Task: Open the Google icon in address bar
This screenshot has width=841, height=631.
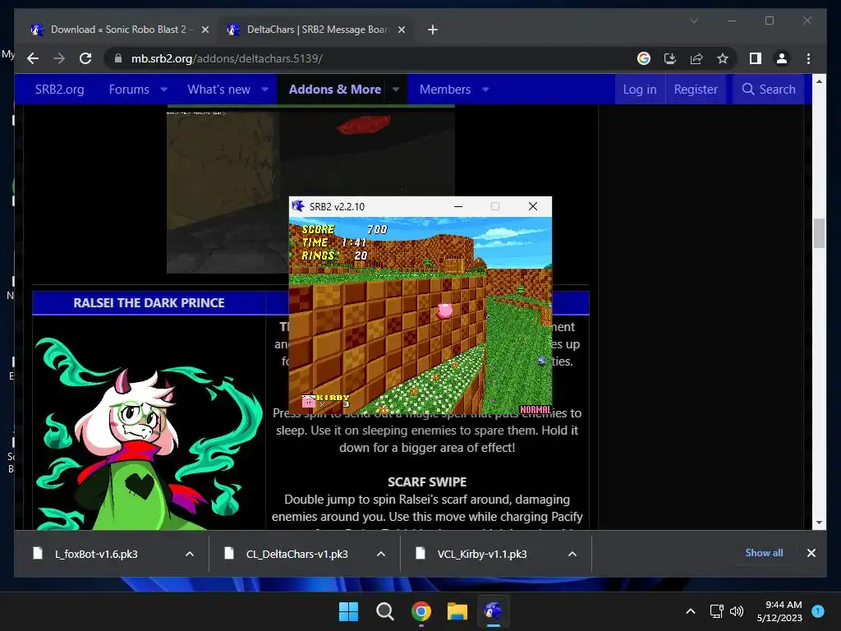Action: coord(644,58)
